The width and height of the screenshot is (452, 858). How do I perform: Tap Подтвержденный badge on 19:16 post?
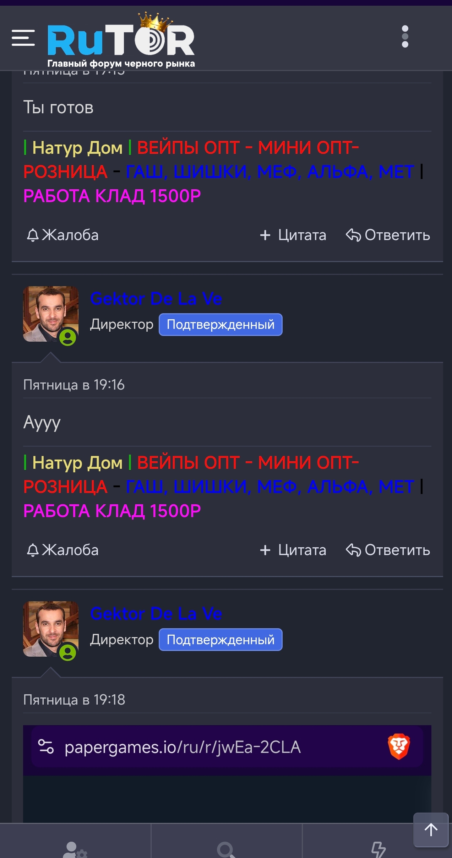[x=220, y=325]
